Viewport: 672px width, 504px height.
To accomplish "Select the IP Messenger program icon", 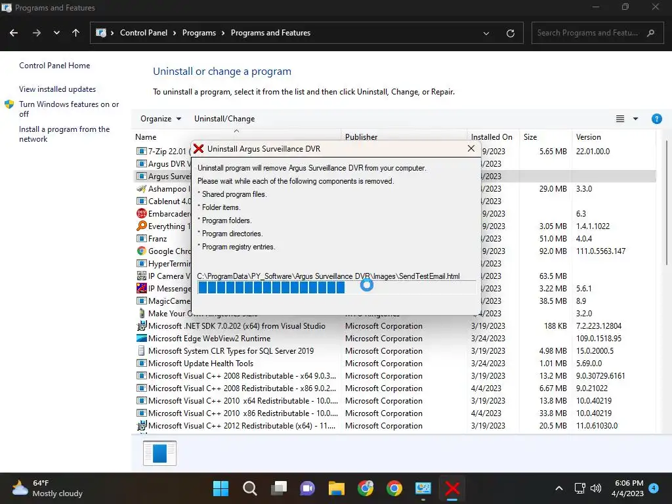I will [x=142, y=289].
